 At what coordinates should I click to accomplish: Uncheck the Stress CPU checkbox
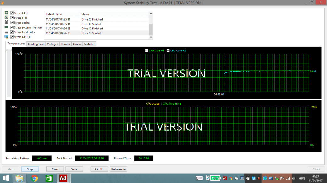[x=12, y=13]
